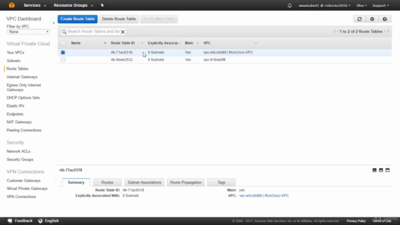Open Customer Gateways in sidebar
The height and width of the screenshot is (225, 400).
(24, 181)
